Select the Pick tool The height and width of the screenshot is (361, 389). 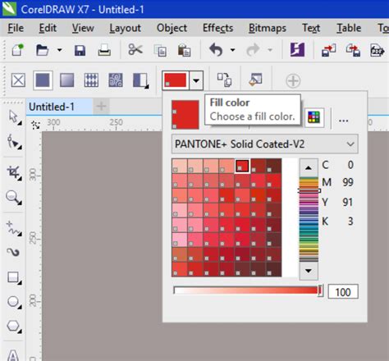14,117
